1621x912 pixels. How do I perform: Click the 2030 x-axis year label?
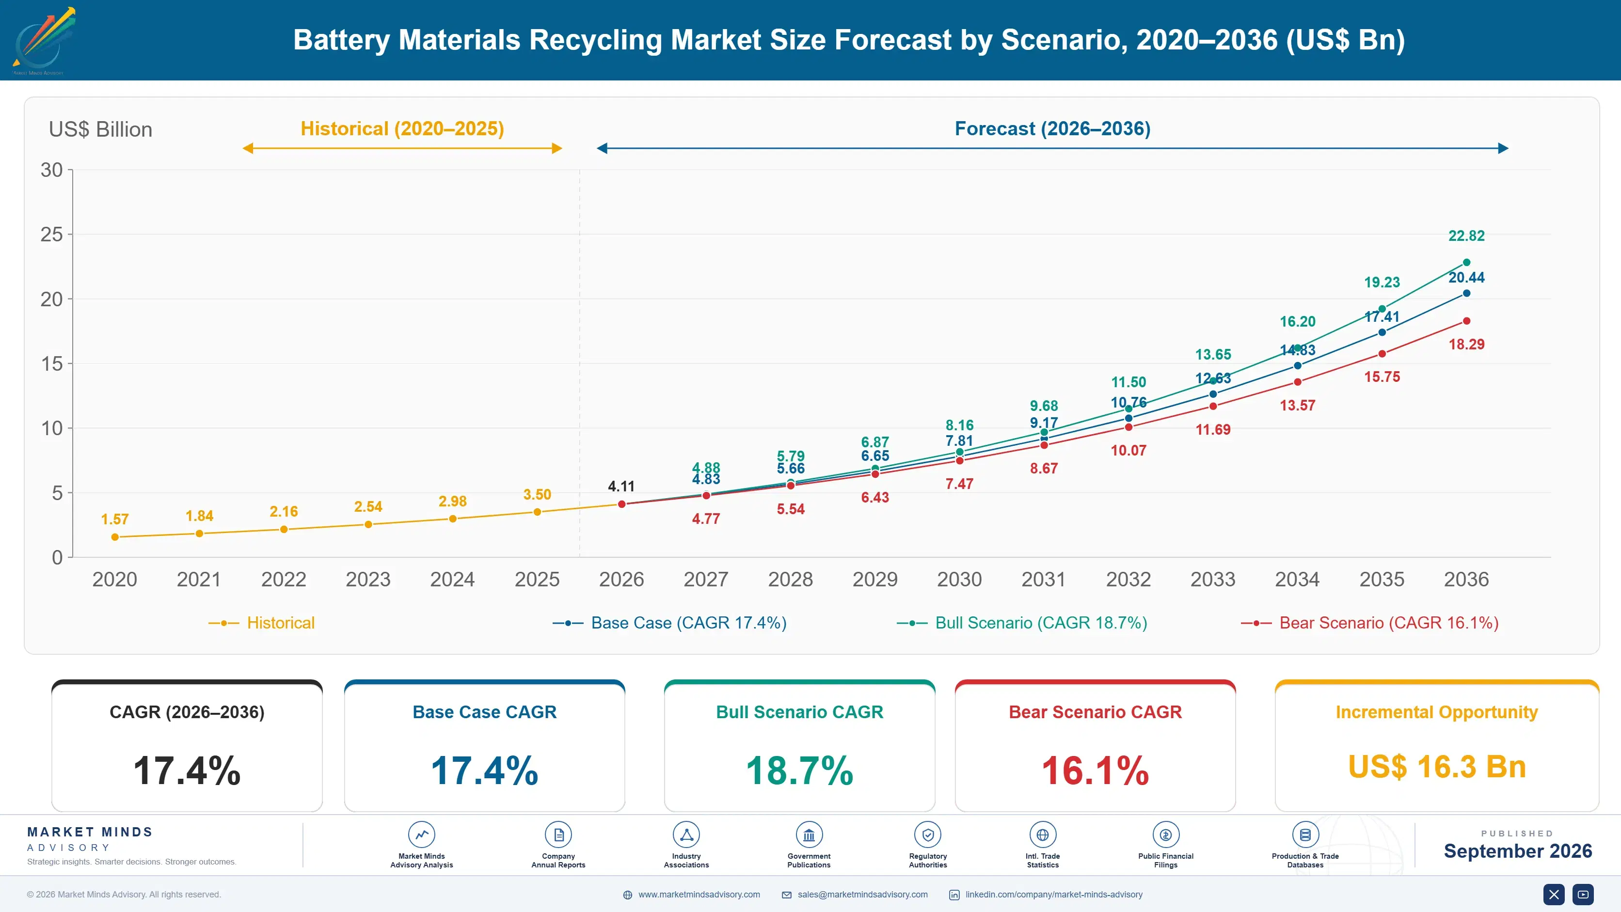coord(959,579)
